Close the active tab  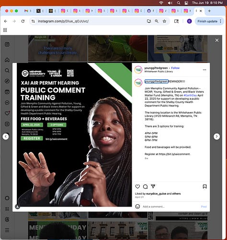pyautogui.click(x=201, y=11)
